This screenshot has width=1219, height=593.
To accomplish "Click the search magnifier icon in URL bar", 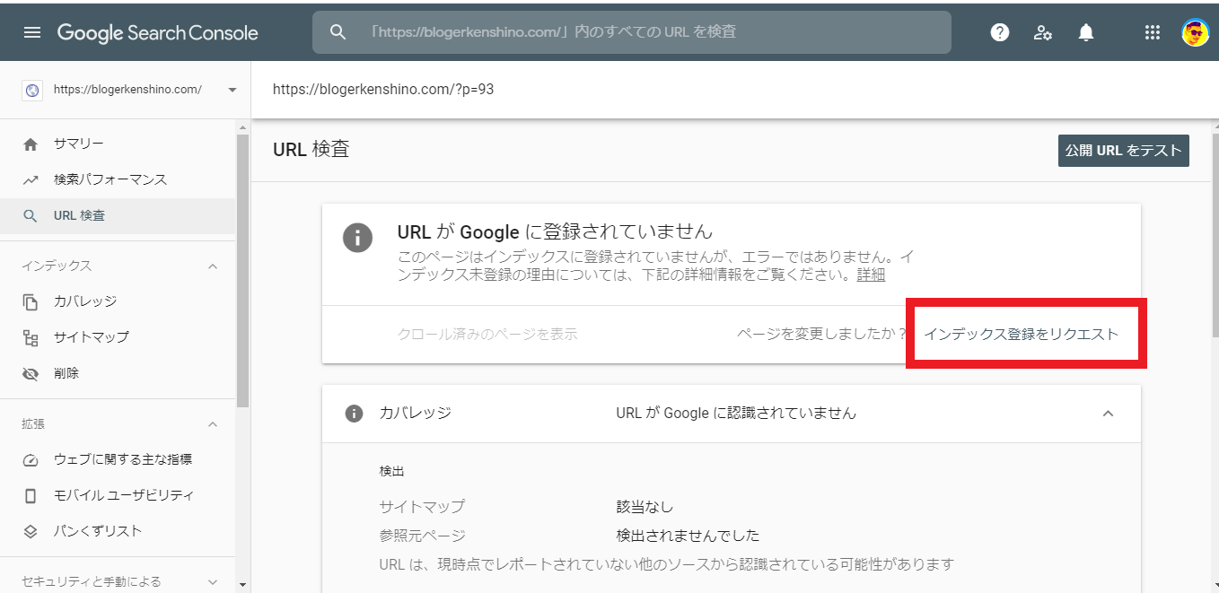I will coord(338,32).
